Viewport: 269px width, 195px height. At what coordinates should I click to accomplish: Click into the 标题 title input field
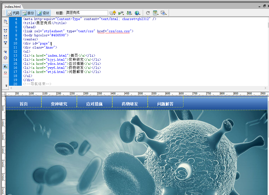87,13
